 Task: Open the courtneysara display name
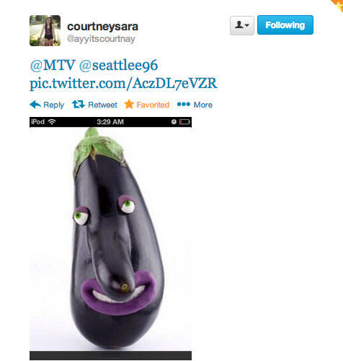tap(102, 27)
